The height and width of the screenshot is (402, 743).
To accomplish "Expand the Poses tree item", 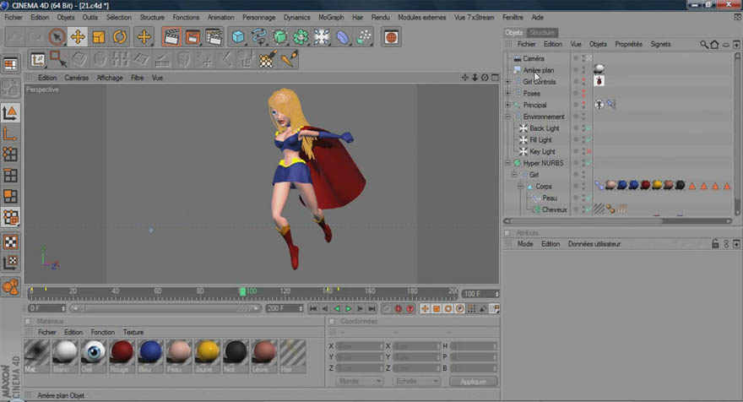I will pos(508,94).
